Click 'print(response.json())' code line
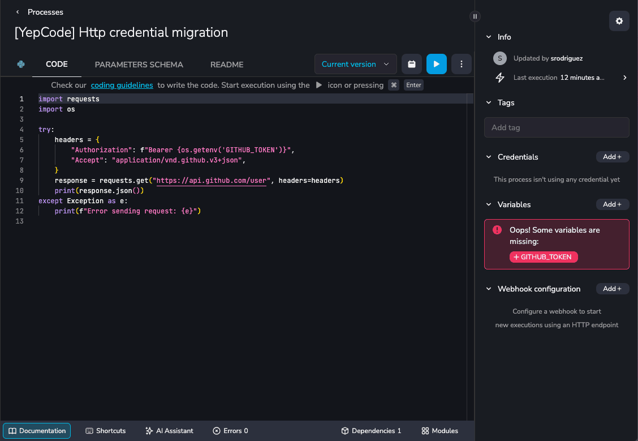Screen dimensions: 638x441 pyautogui.click(x=100, y=191)
